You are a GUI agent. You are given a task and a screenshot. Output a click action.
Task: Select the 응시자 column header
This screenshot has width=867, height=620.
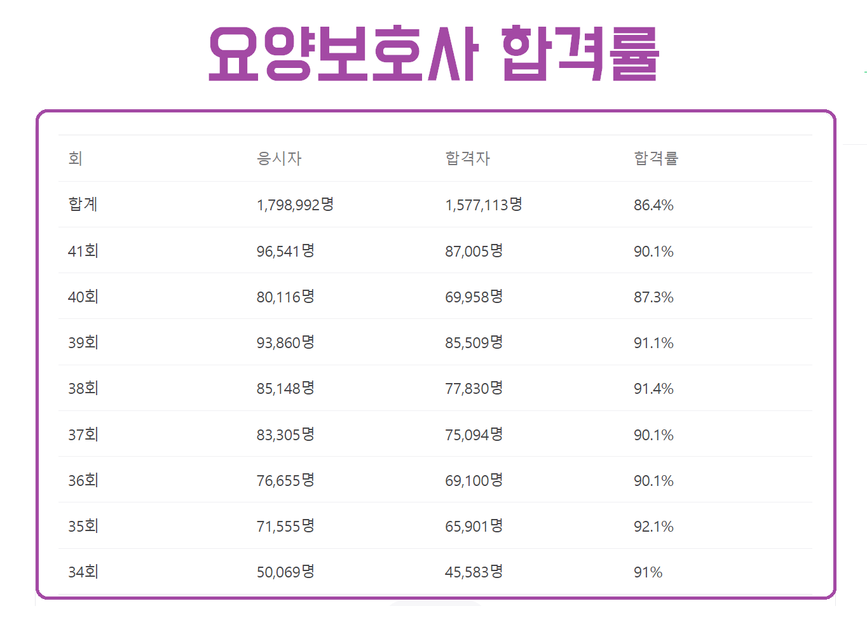(279, 158)
